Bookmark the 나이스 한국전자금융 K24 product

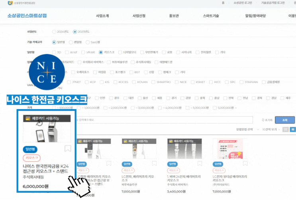coord(68,149)
